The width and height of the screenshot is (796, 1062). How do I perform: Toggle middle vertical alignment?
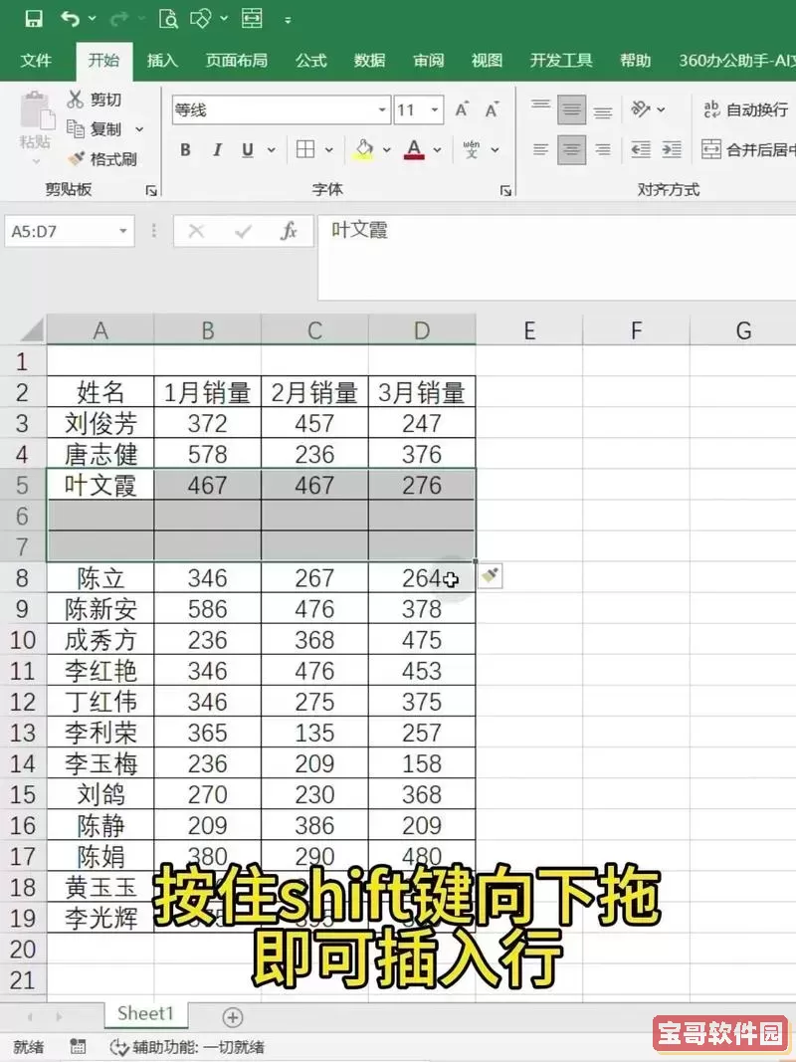click(x=572, y=109)
